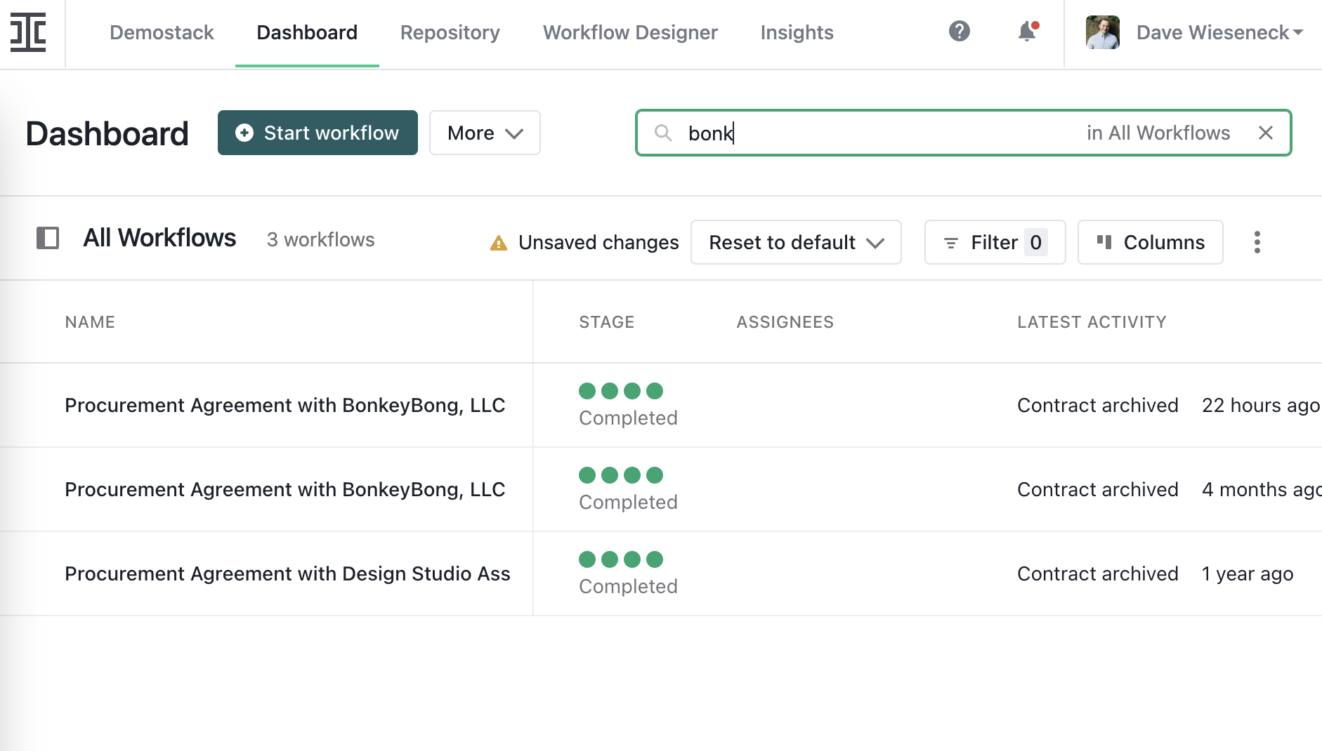This screenshot has width=1322, height=751.
Task: Clear the search with the X icon
Action: point(1266,133)
